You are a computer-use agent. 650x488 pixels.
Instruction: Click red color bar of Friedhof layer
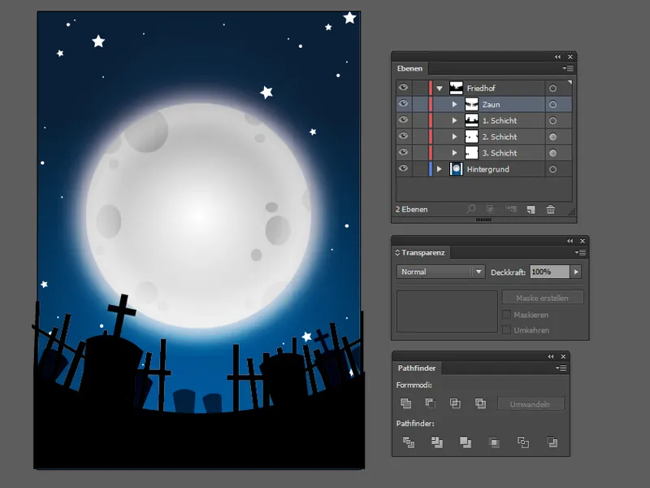click(431, 88)
